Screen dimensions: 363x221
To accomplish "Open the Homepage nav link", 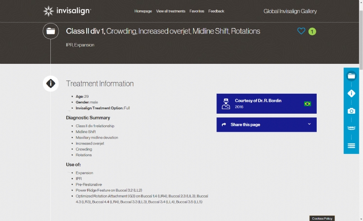I will (143, 11).
